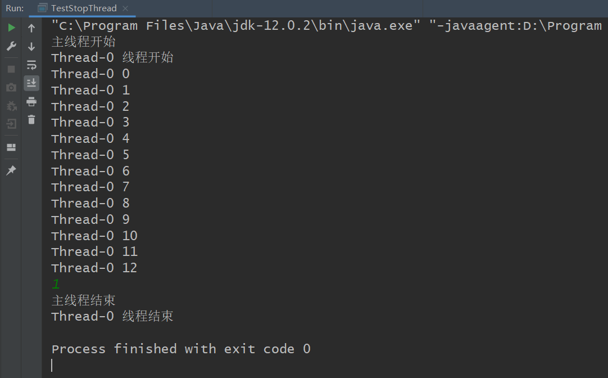Screen dimensions: 608x378
Task: Open run configuration wrench settings
Action: [11, 47]
